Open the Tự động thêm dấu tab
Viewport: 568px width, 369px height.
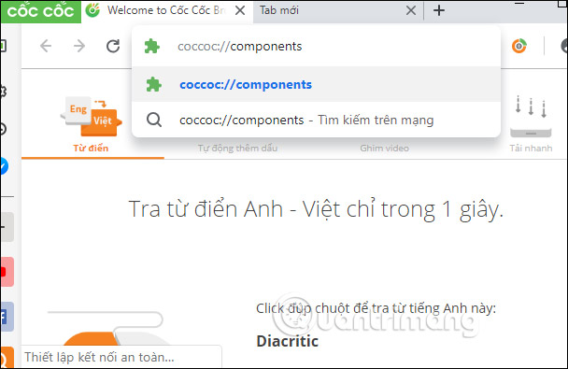237,149
